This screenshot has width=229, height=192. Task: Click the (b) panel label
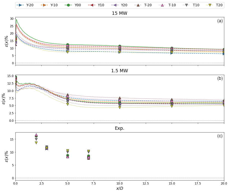[220, 78]
